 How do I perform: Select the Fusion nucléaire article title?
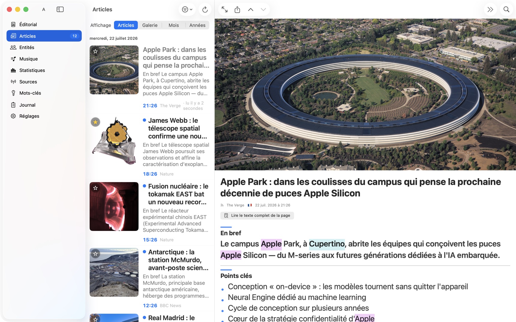pos(178,194)
